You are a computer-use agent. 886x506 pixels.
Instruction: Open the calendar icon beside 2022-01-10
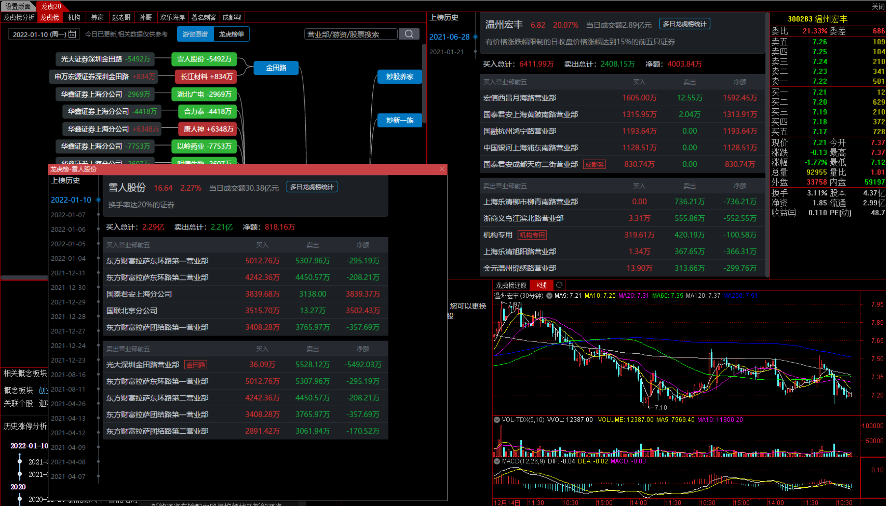[x=72, y=34]
